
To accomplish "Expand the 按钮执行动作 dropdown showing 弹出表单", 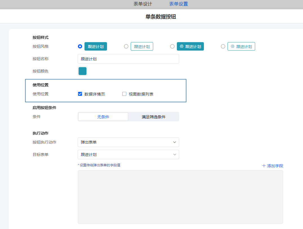I will click(128, 142).
